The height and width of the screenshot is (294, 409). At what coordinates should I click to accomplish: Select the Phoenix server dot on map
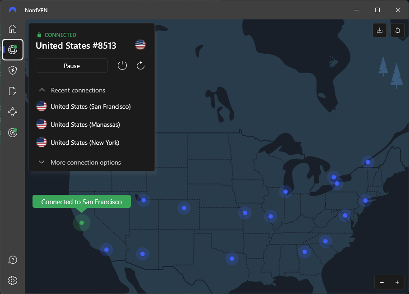(142, 253)
